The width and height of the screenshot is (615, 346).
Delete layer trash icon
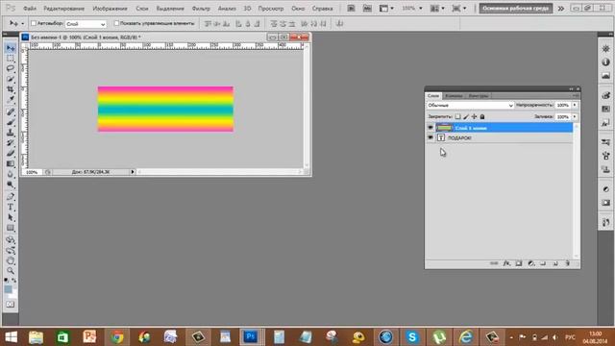(x=567, y=263)
